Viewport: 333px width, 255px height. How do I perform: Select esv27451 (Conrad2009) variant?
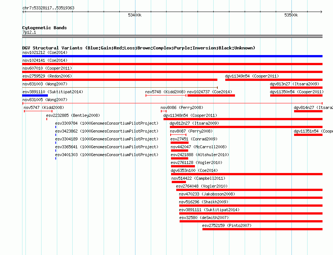[194, 139]
